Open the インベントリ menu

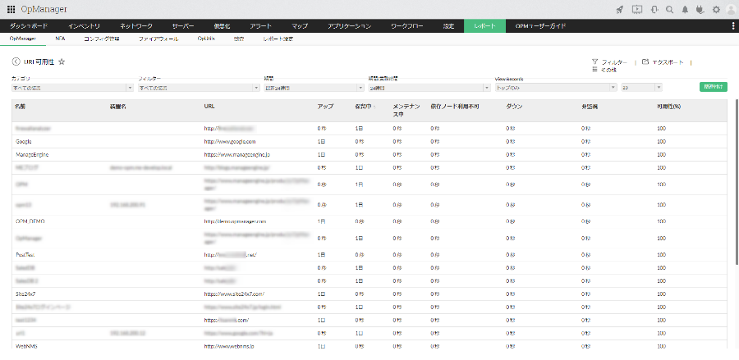[x=84, y=26]
